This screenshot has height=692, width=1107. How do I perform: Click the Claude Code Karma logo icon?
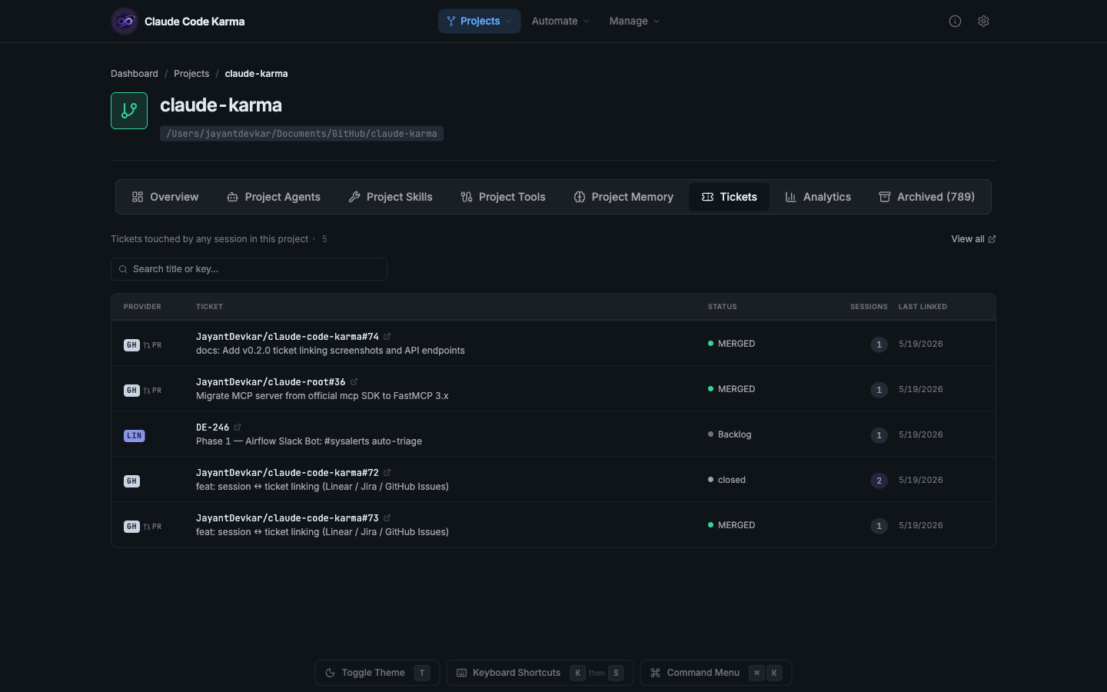tap(125, 22)
